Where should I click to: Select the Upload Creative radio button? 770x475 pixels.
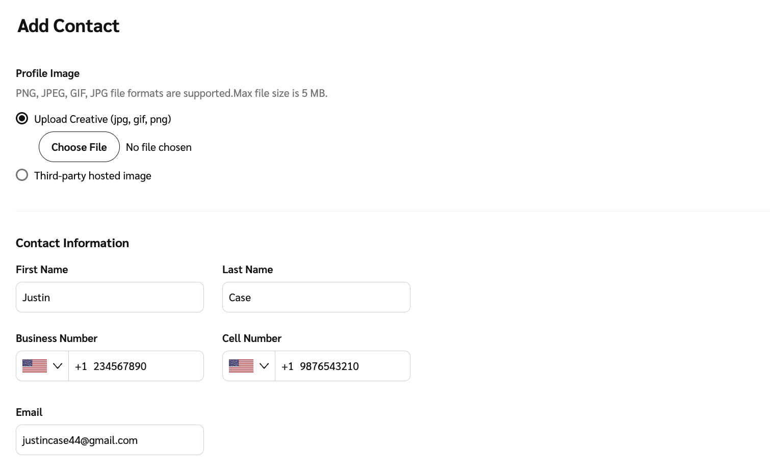22,119
